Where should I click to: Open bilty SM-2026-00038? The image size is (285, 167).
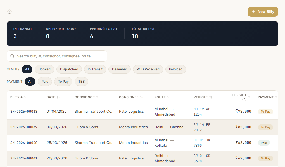[24, 112]
